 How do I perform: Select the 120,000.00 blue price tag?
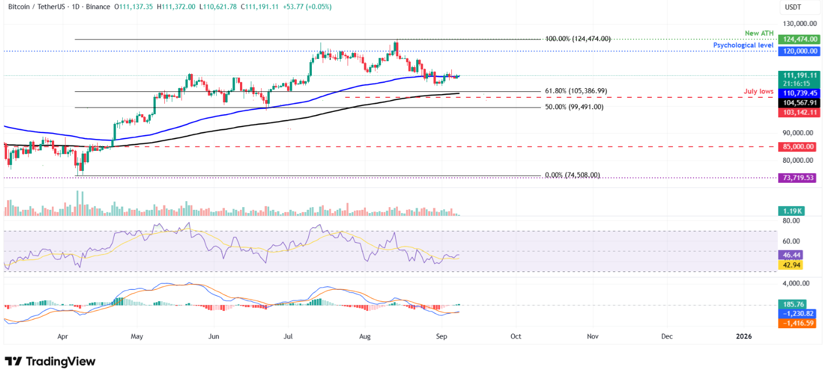798,51
